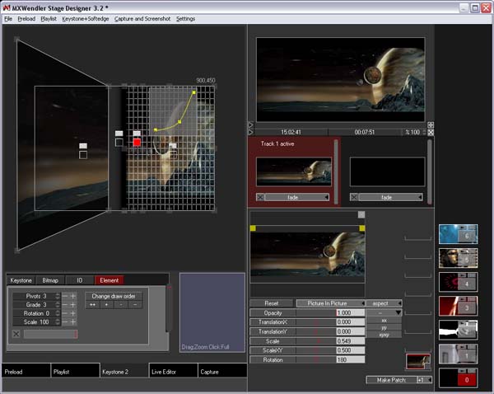Viewport: 494px width, 394px height.
Task: Select the Element tab
Action: pos(109,280)
